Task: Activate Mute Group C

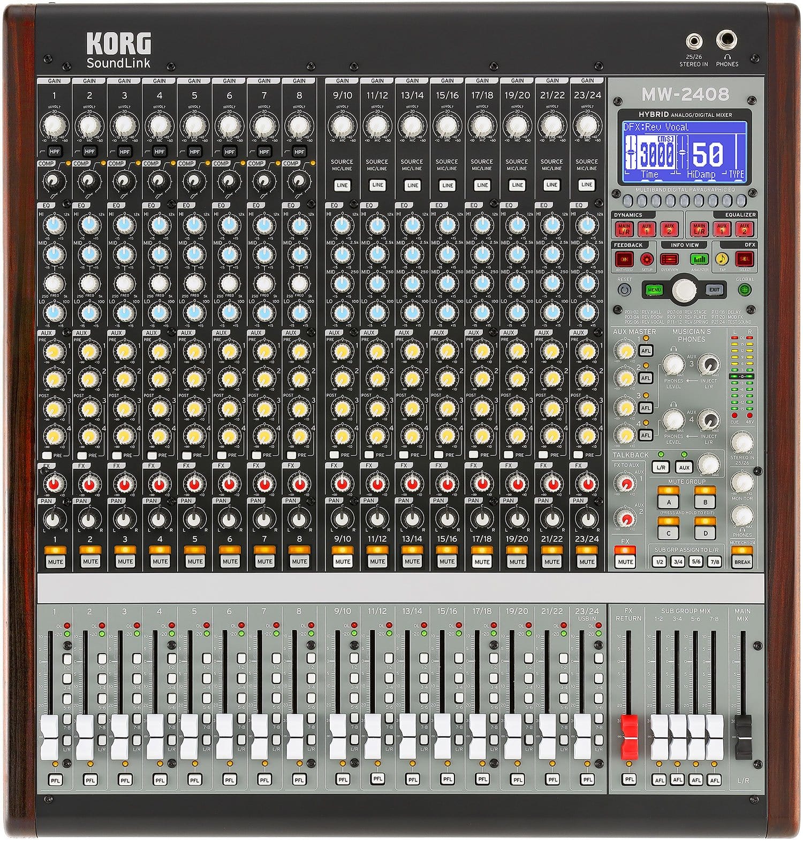Action: click(669, 533)
